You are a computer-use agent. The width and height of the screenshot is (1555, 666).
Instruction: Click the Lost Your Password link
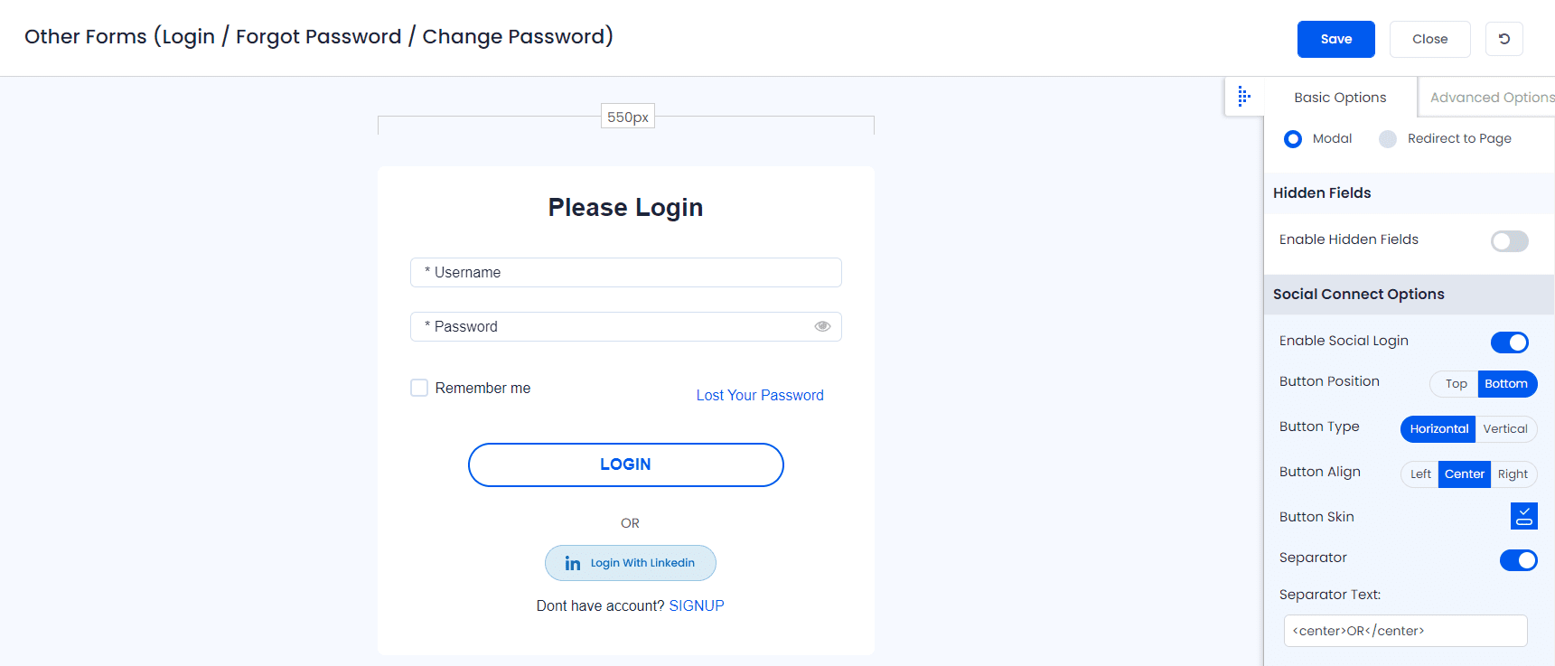tap(760, 395)
